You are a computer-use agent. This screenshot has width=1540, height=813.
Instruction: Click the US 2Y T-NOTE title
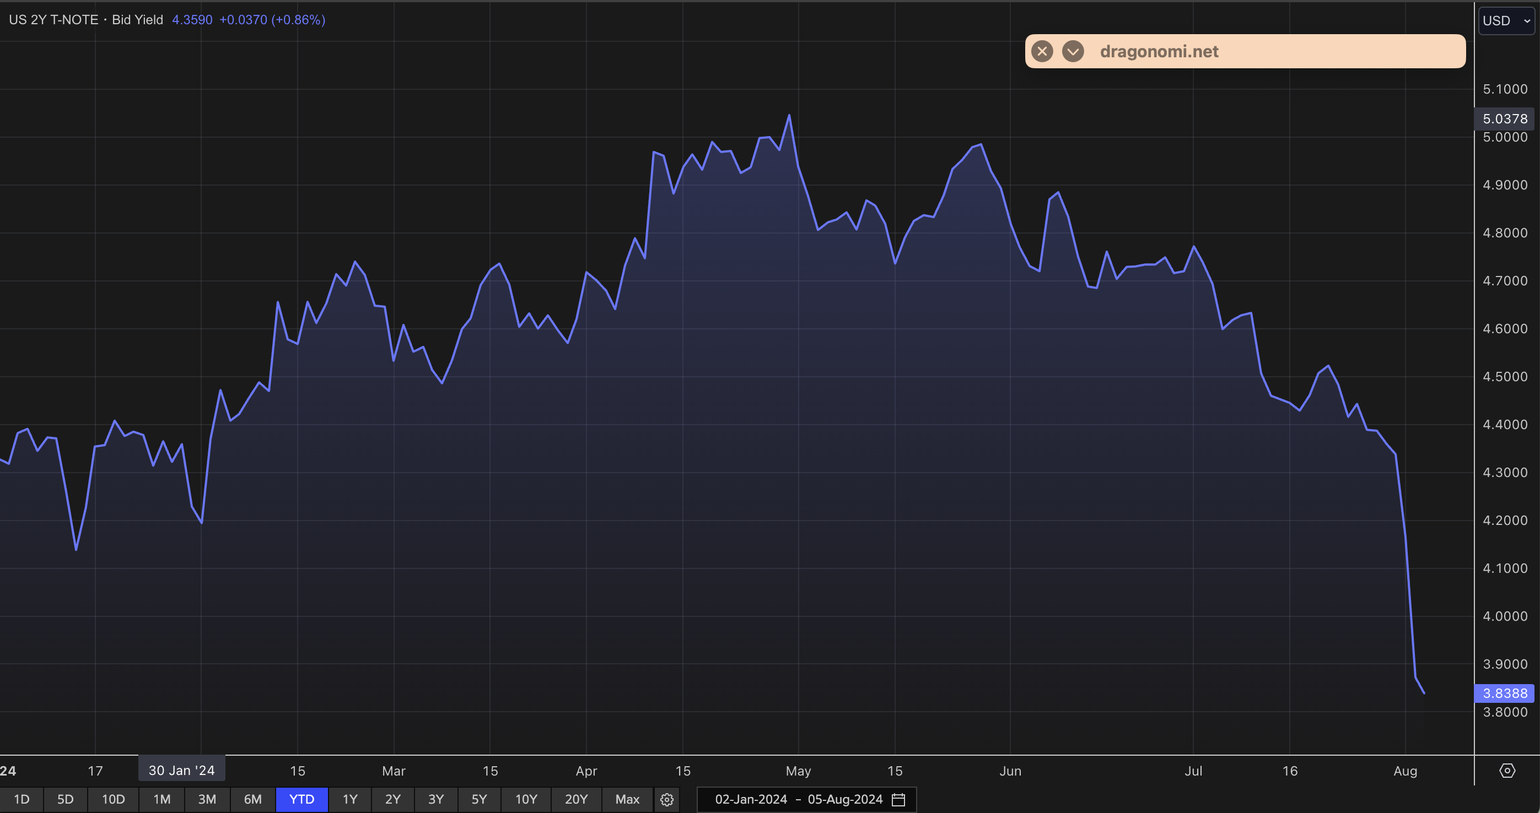(x=54, y=20)
